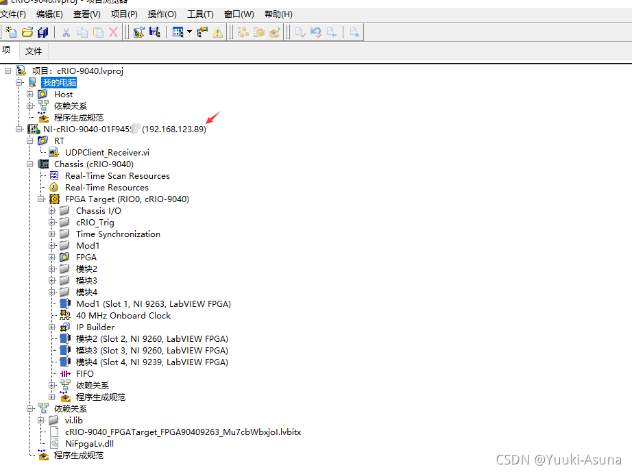The height and width of the screenshot is (472, 632).
Task: Click the FPGA virtual folder icon
Action: pos(64,258)
